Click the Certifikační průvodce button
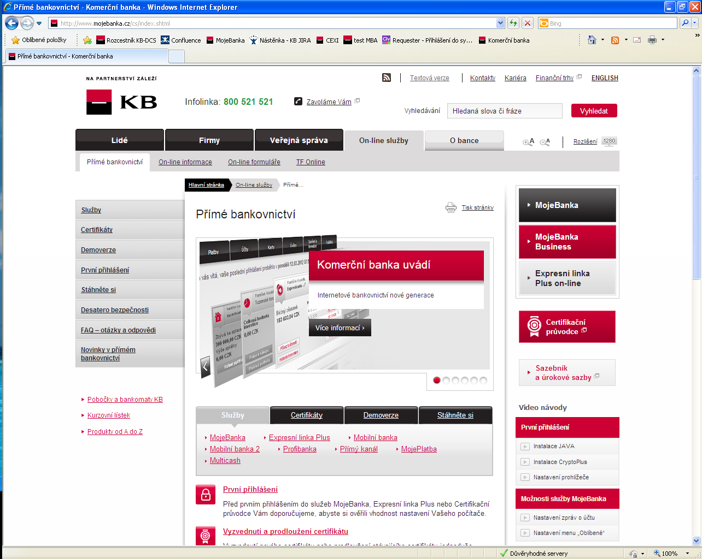This screenshot has width=702, height=559. pyautogui.click(x=567, y=327)
